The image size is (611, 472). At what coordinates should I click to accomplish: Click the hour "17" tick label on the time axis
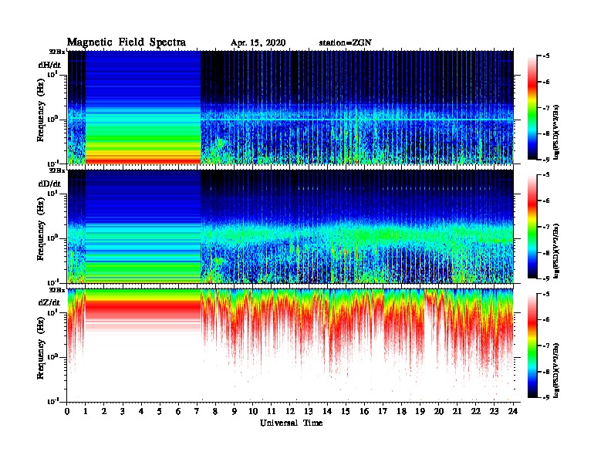pos(383,411)
